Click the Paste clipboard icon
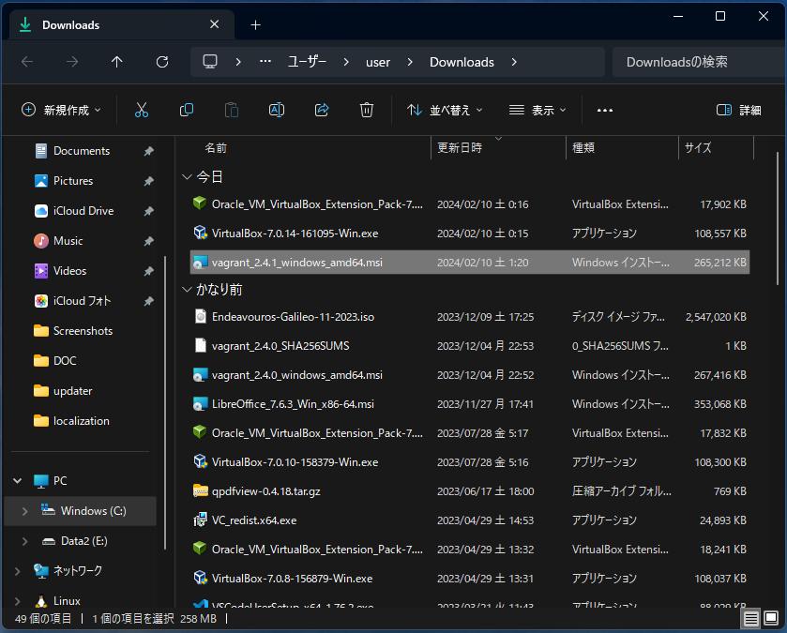 pyautogui.click(x=232, y=110)
